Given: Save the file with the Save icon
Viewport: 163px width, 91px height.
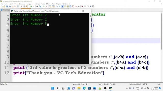Looking at the screenshot, I should [7, 7].
